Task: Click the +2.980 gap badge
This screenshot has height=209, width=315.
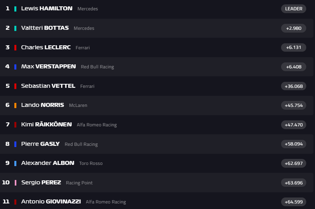Action: [293, 28]
